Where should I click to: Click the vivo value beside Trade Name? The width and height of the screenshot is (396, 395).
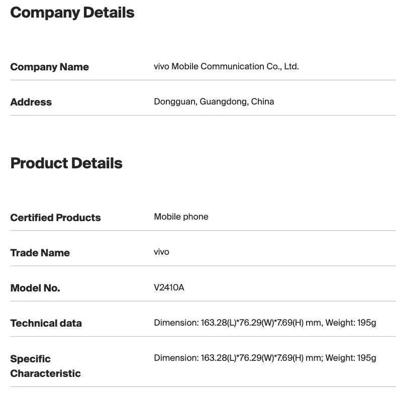click(x=161, y=252)
